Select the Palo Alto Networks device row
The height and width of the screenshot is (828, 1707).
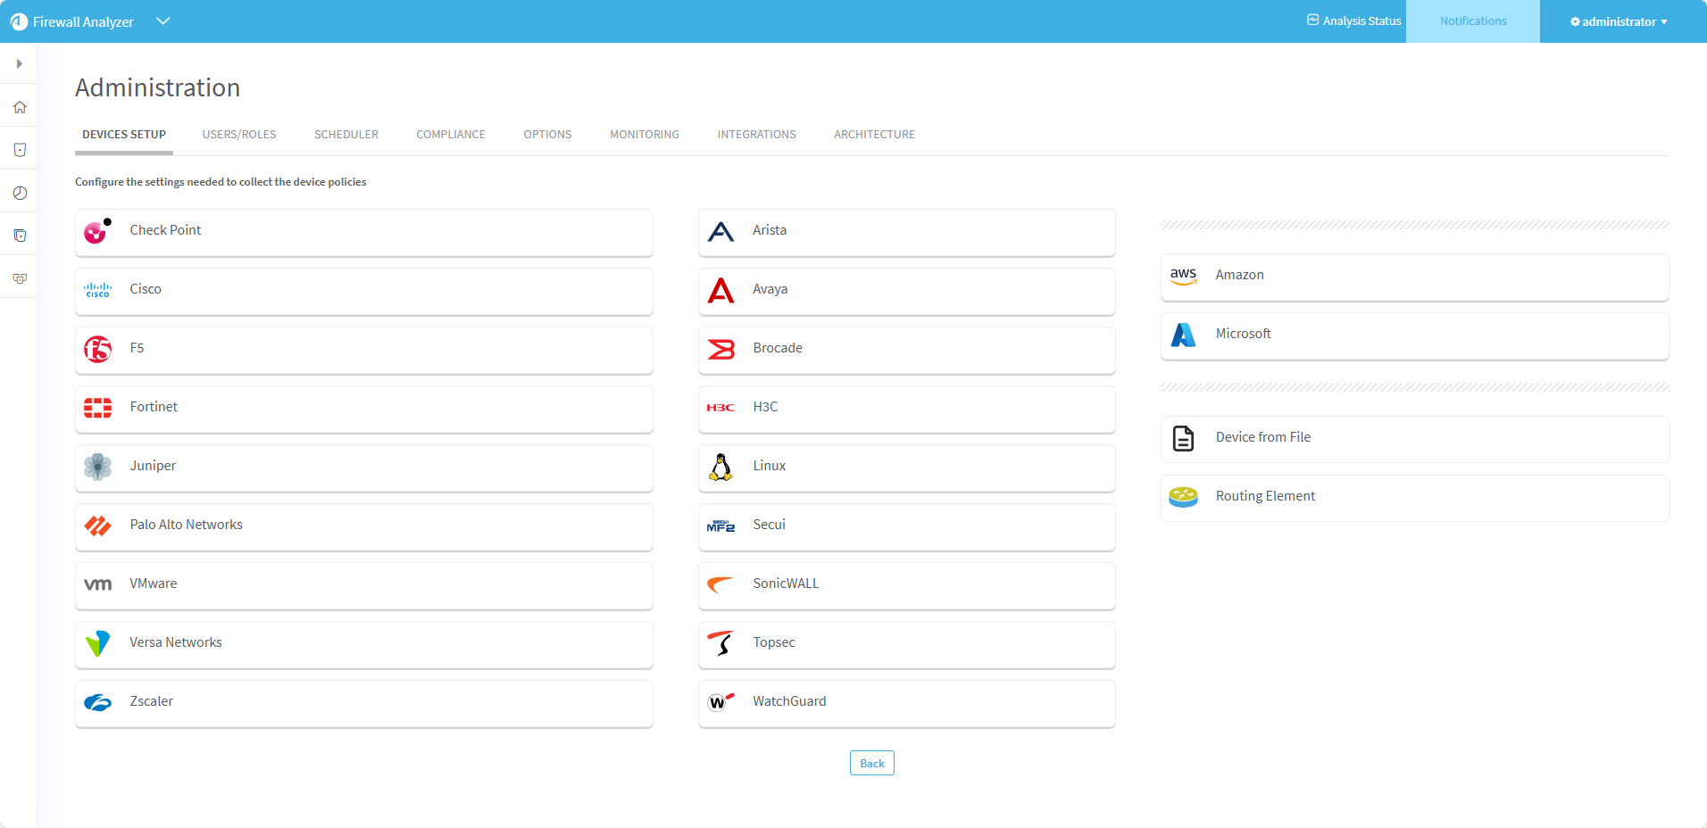364,526
